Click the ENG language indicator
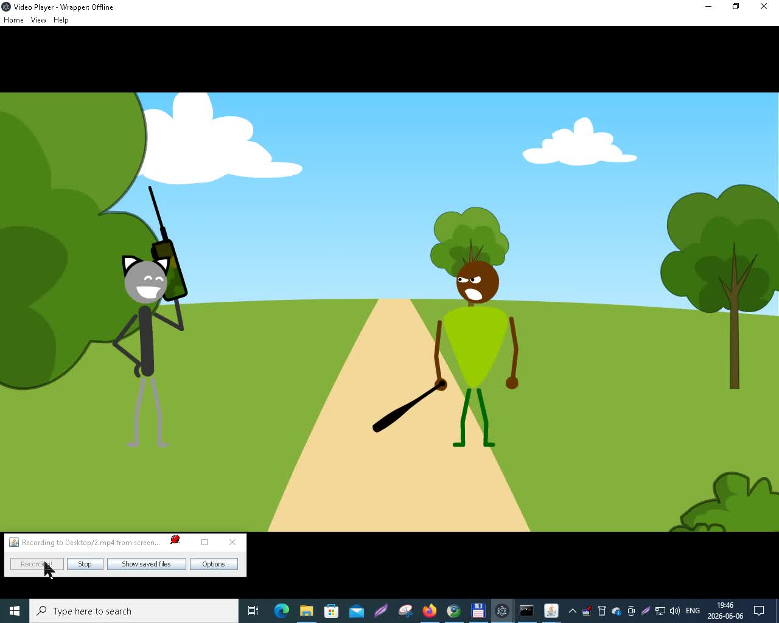Image resolution: width=779 pixels, height=623 pixels. [x=693, y=611]
